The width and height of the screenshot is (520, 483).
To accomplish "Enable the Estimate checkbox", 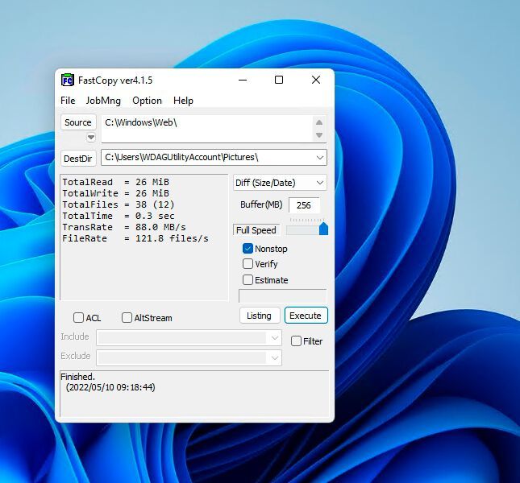I will tap(248, 280).
